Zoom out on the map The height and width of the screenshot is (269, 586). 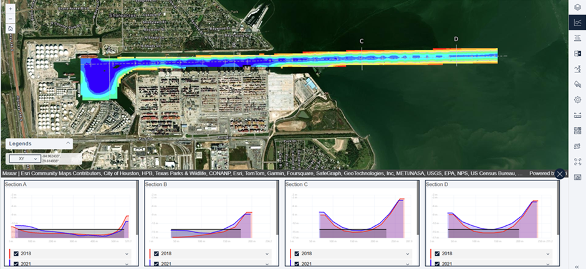(11, 19)
